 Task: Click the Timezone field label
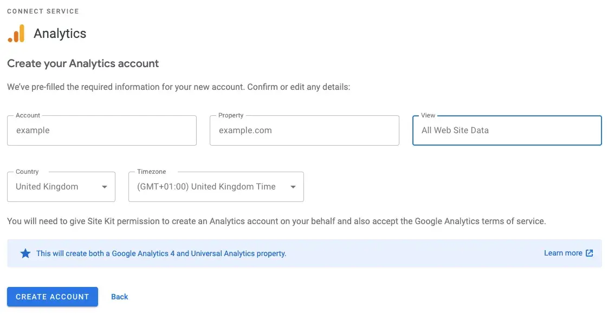(152, 172)
